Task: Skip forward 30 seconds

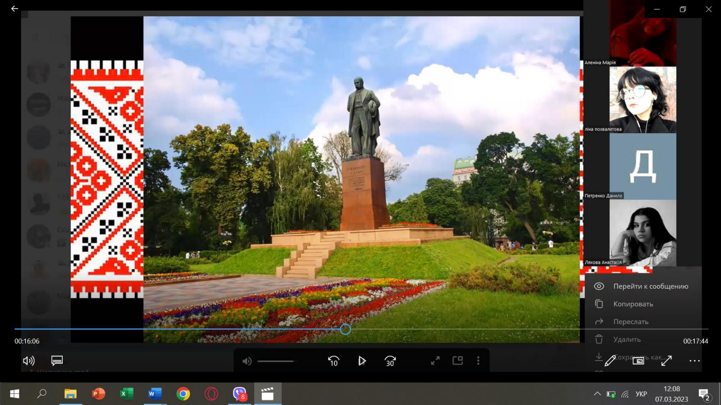Action: (390, 361)
